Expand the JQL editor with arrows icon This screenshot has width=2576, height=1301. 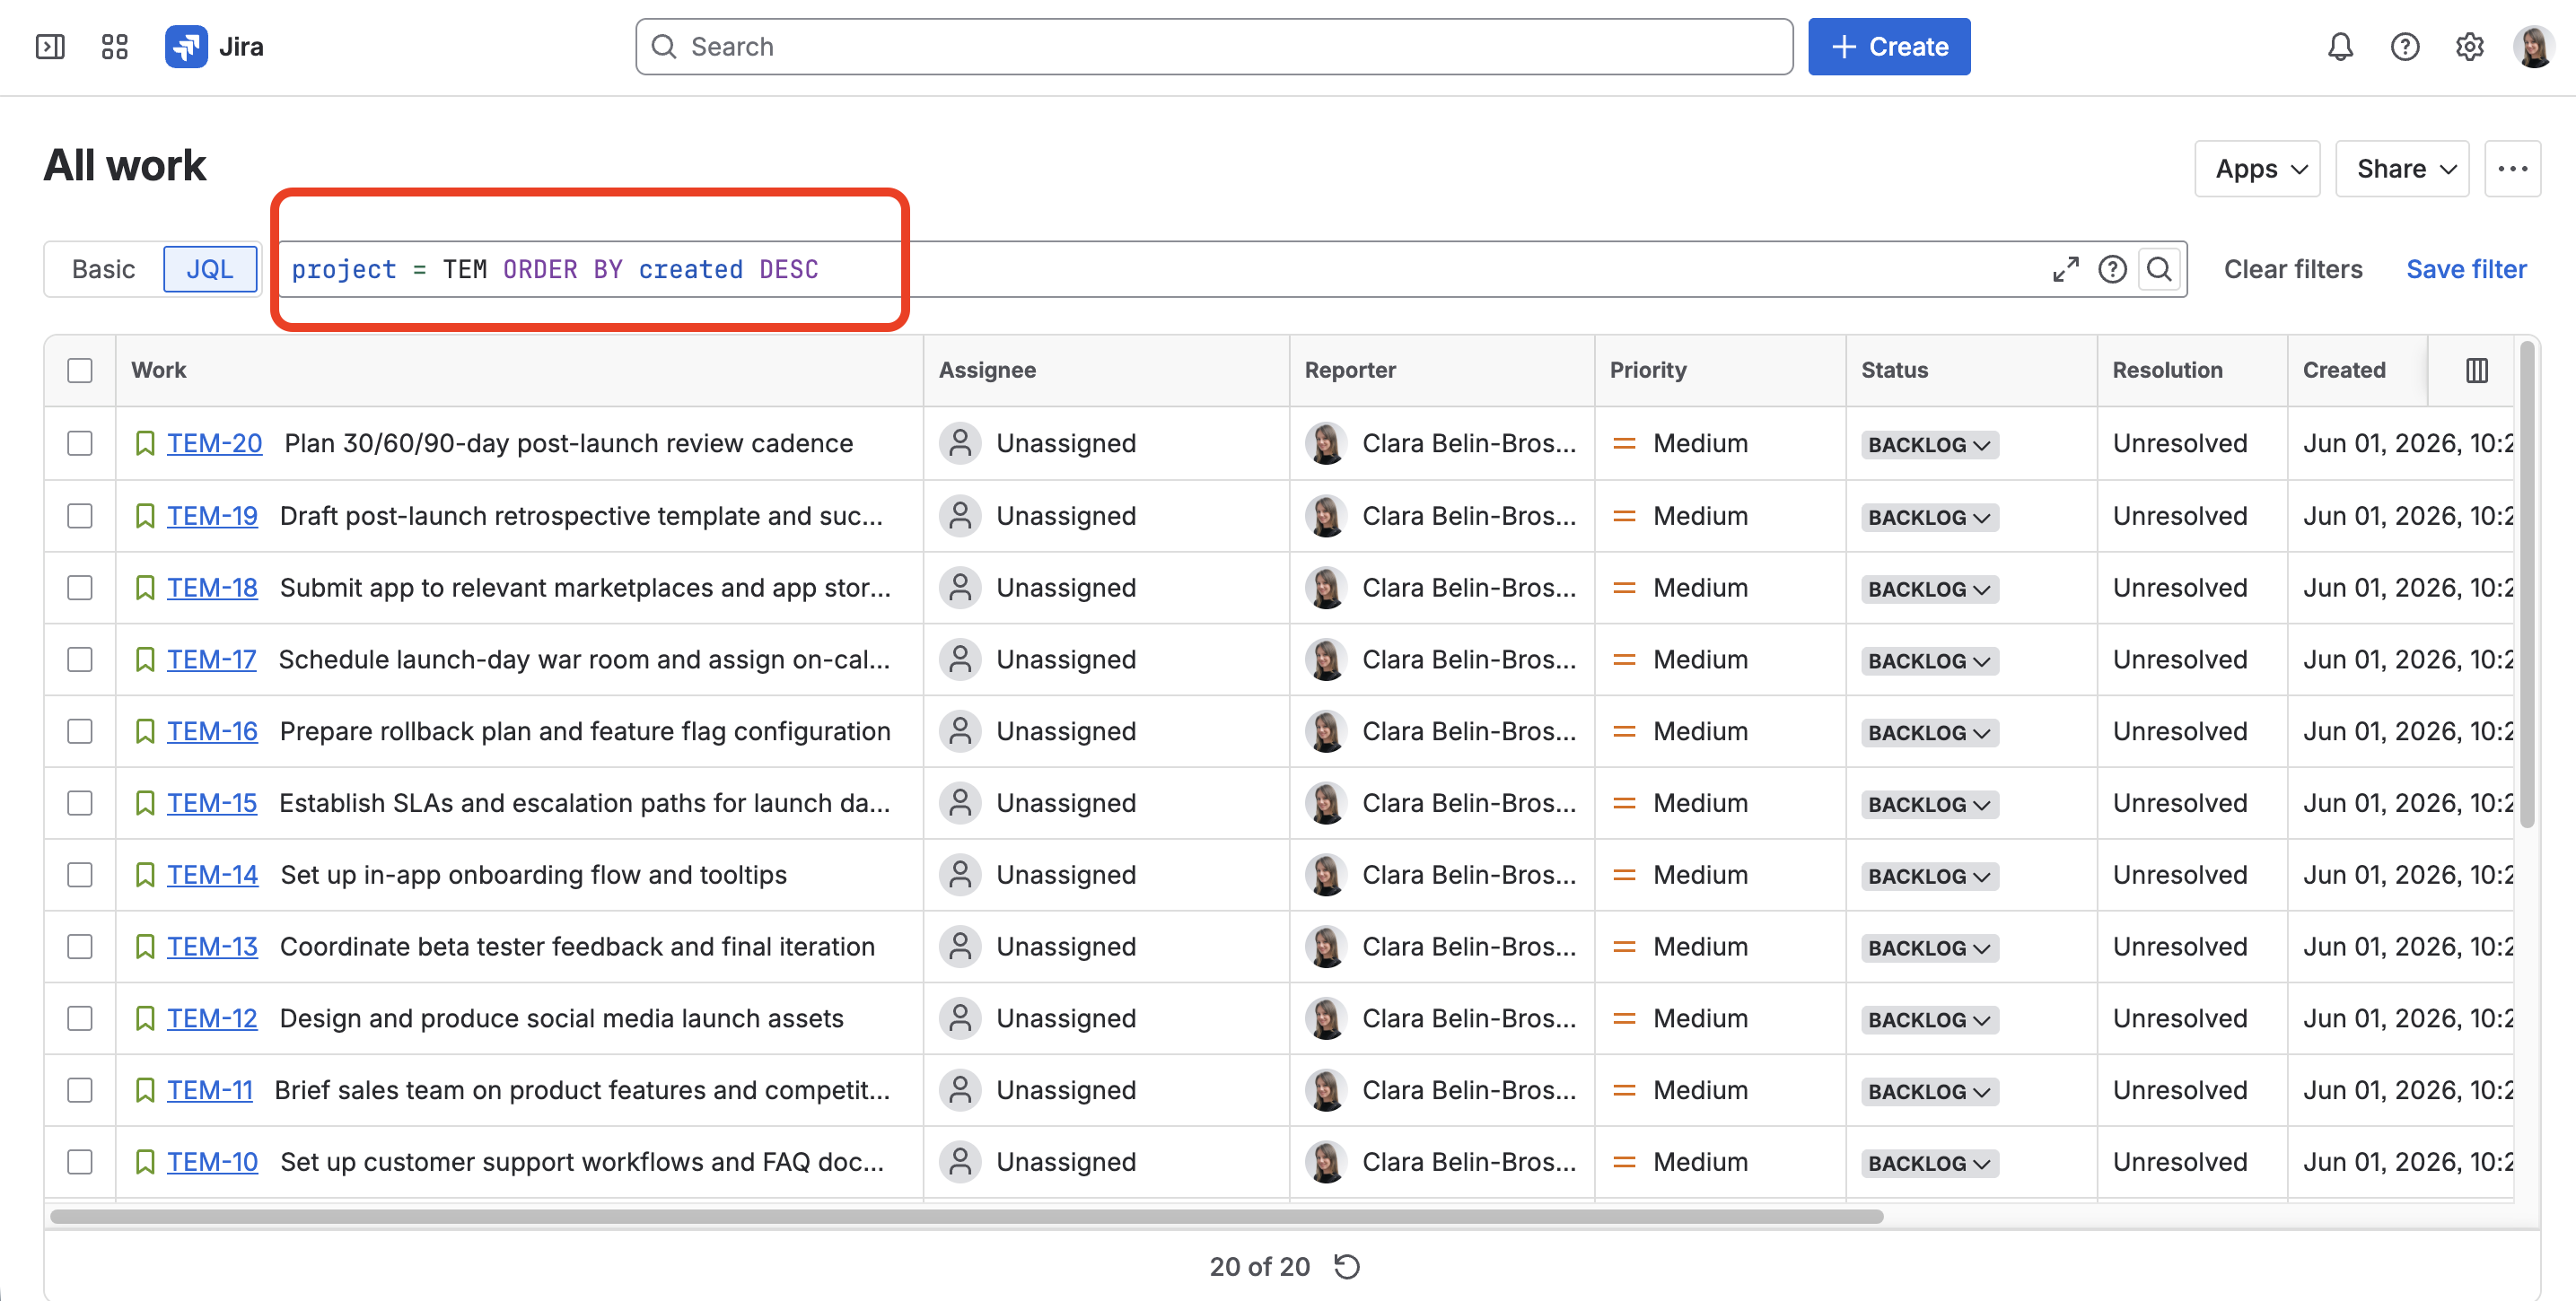[x=2065, y=269]
